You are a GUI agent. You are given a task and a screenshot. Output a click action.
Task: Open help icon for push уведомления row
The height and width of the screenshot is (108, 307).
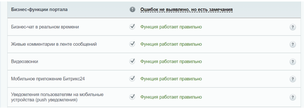[293, 97]
